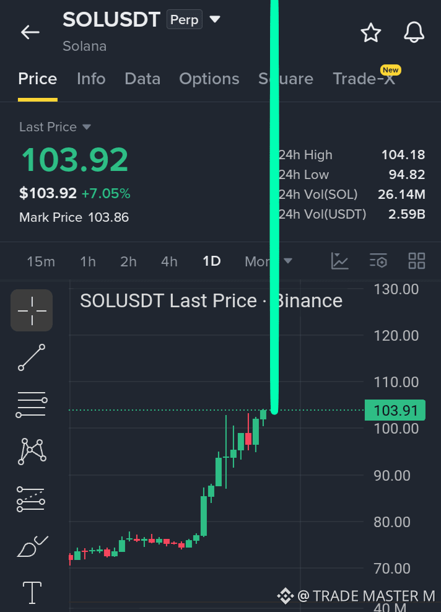Open the Trade-X tab
The width and height of the screenshot is (441, 612).
[x=364, y=79]
